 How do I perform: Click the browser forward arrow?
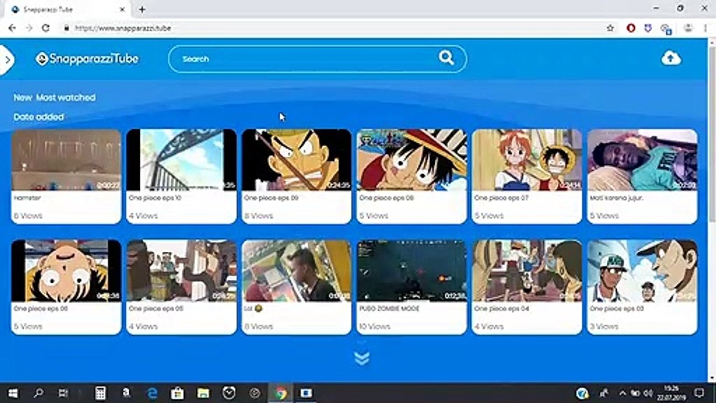pos(29,28)
